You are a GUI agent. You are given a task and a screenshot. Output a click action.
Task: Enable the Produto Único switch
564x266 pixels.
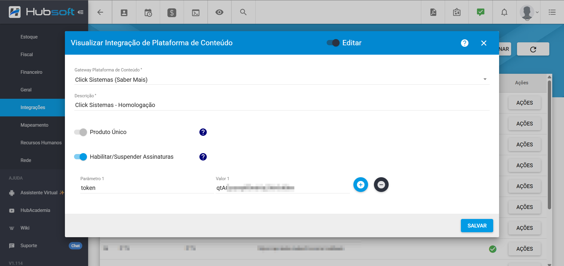click(80, 132)
